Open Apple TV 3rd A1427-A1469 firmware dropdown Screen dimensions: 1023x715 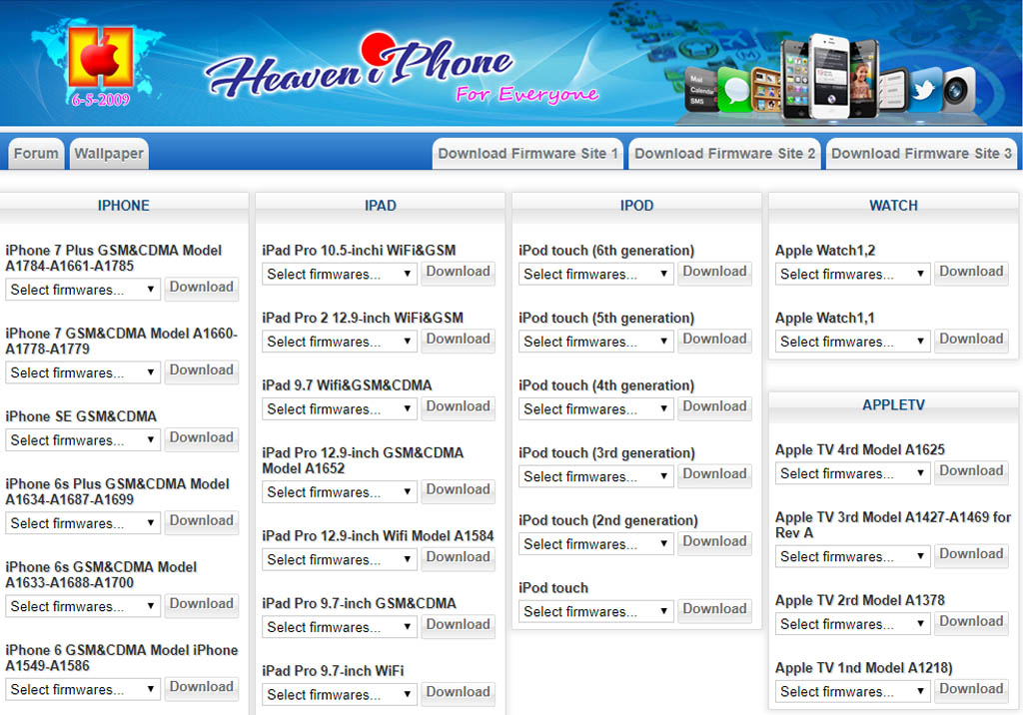(853, 556)
